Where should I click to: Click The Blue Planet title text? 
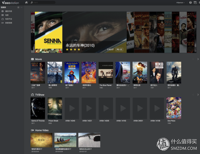point(105,85)
